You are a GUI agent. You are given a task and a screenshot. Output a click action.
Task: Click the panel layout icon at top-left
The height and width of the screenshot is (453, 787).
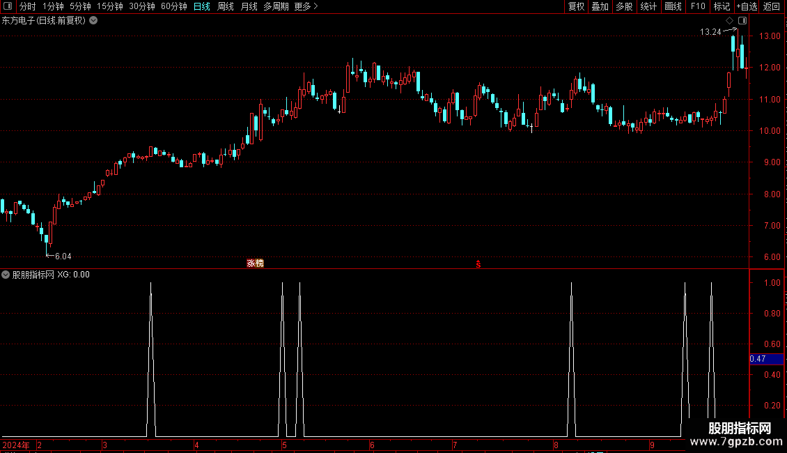(x=8, y=6)
